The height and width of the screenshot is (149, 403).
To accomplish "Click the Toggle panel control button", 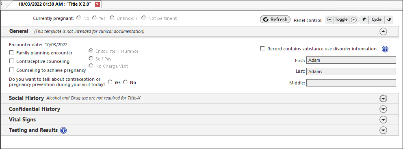I will click(341, 19).
